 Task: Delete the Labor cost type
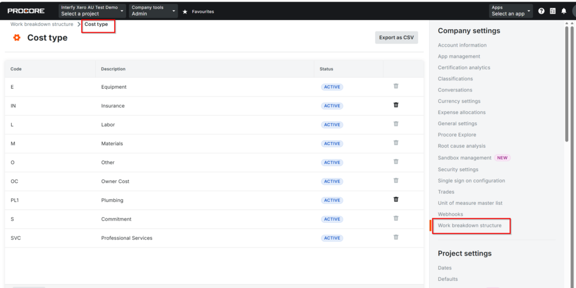pos(396,124)
